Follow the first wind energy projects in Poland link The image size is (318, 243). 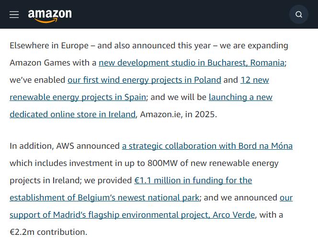(x=144, y=80)
